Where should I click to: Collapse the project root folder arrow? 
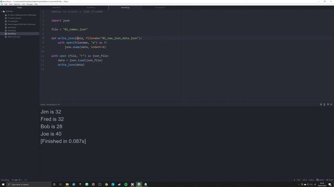2,11
